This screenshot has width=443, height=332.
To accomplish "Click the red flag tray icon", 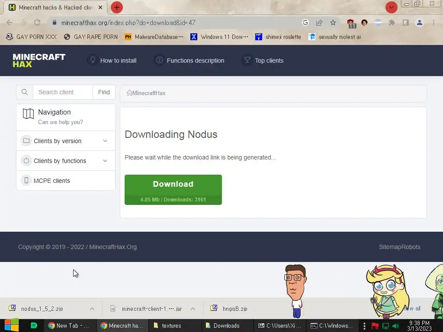I will 375,326.
